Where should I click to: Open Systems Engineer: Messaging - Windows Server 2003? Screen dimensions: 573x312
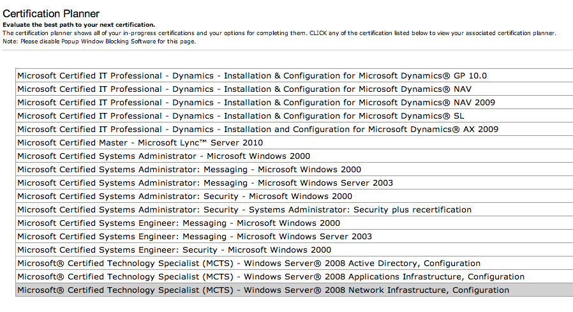coord(195,237)
